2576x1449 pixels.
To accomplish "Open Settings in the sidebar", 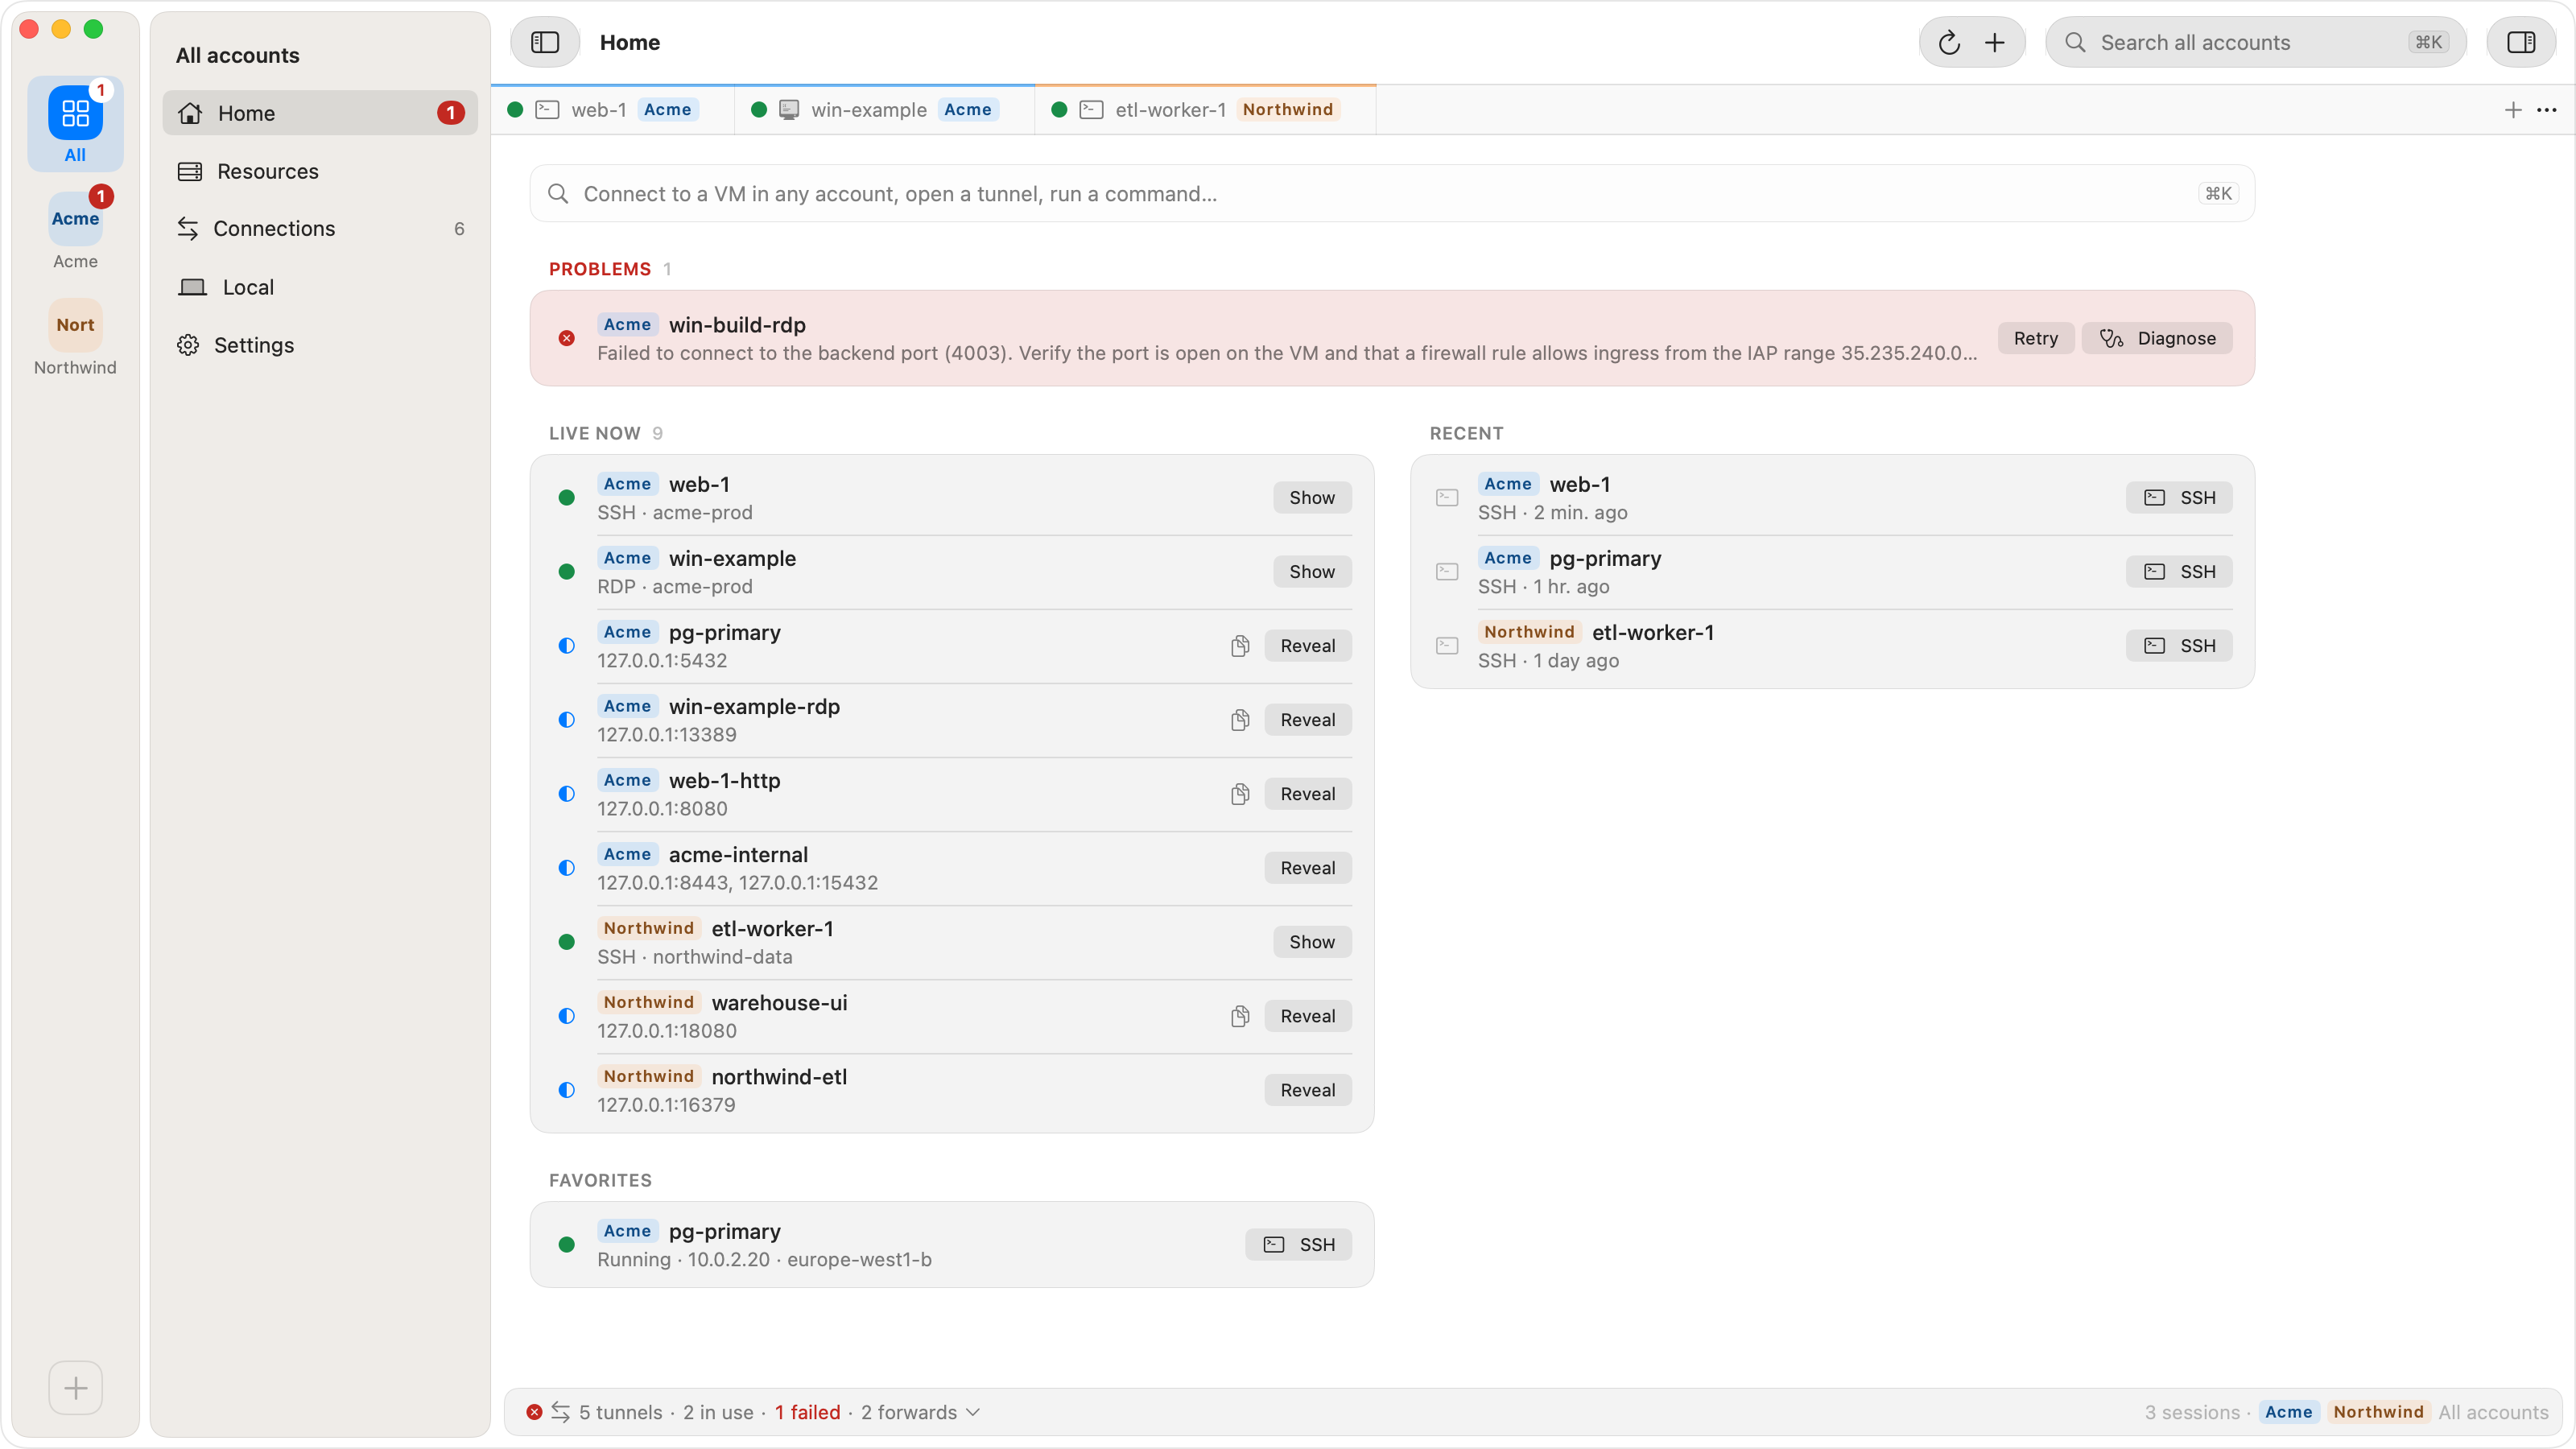I will [x=320, y=345].
